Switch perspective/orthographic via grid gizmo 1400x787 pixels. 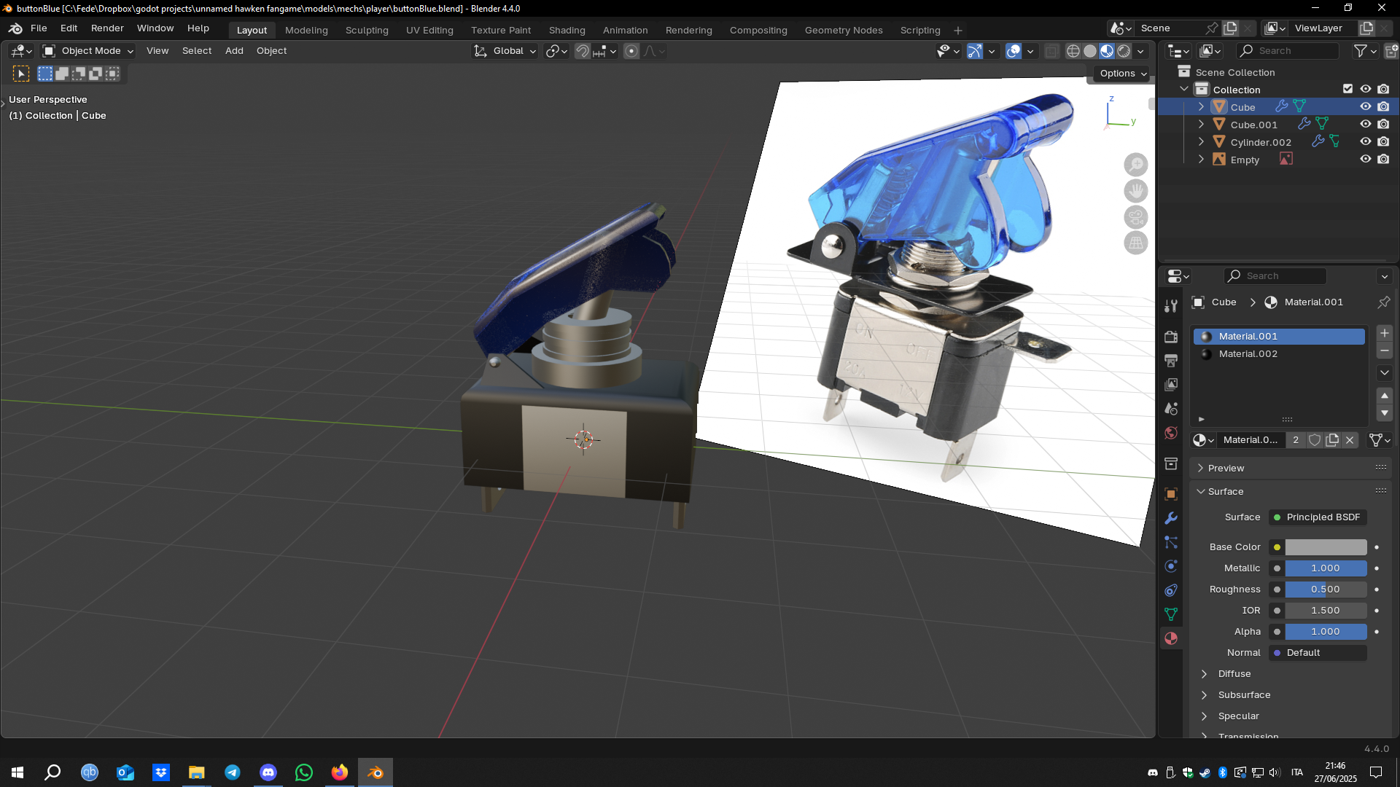tap(1136, 243)
